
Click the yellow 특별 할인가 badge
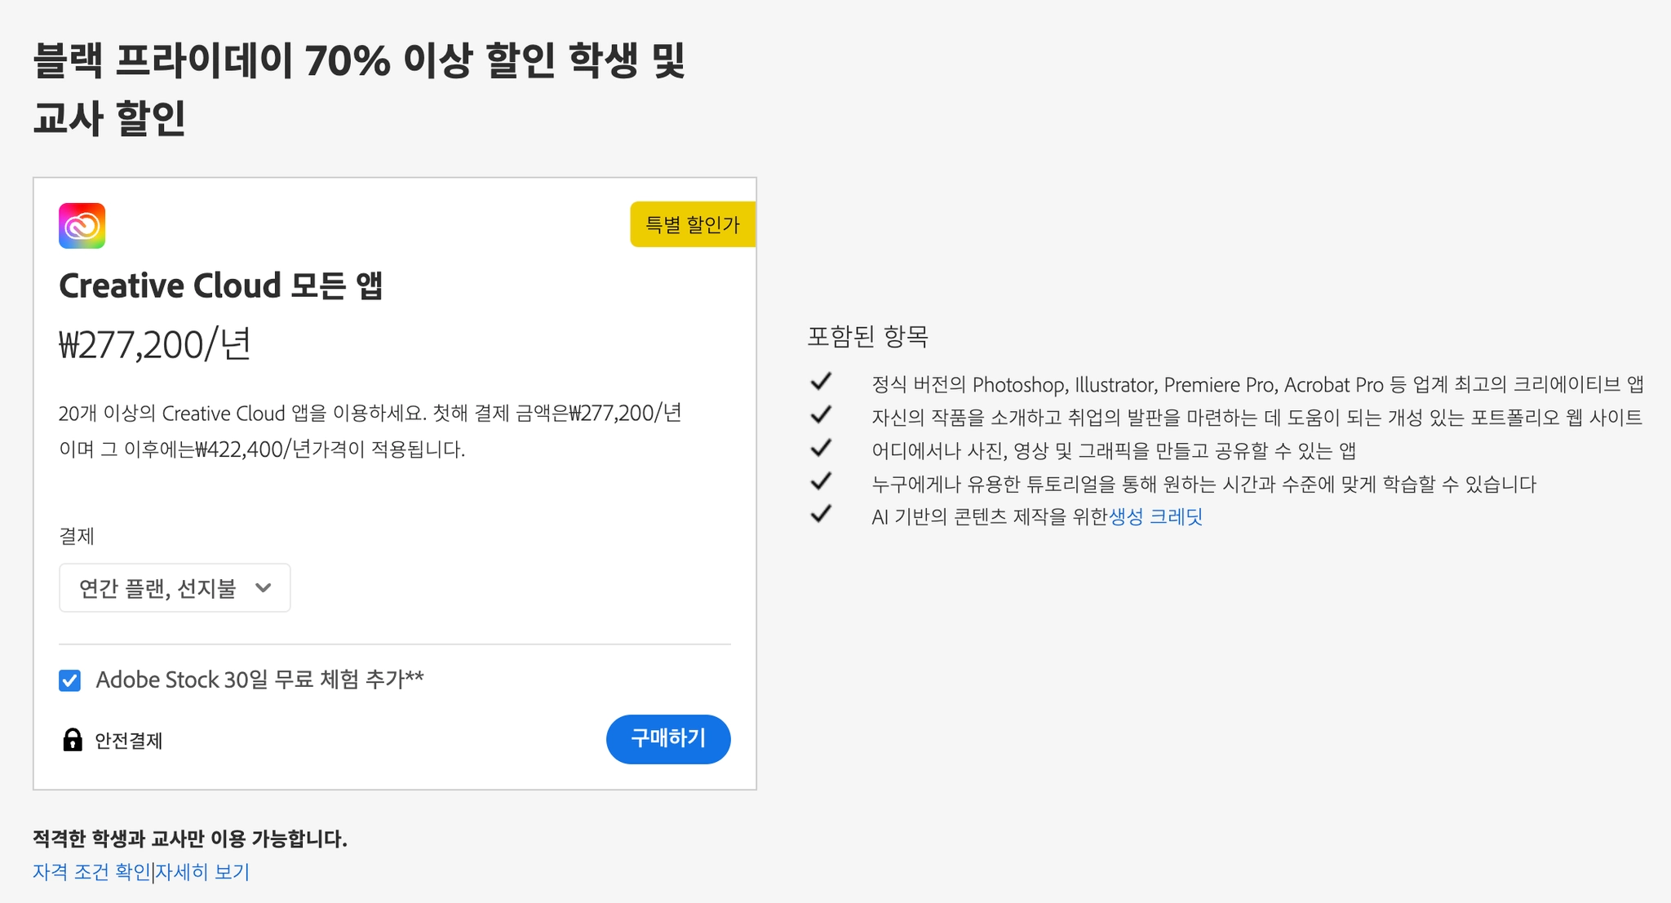click(692, 224)
